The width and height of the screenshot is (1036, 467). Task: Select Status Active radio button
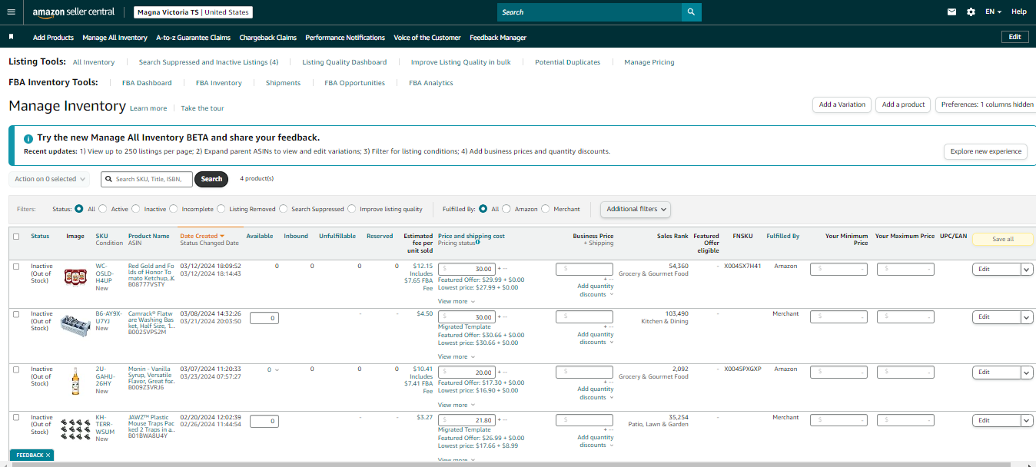(x=103, y=209)
